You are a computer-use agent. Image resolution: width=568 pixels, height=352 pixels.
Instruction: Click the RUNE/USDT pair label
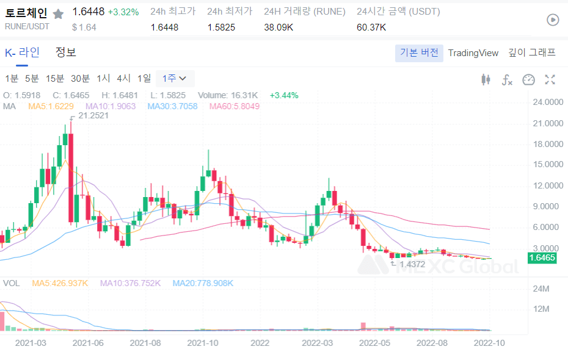point(27,26)
